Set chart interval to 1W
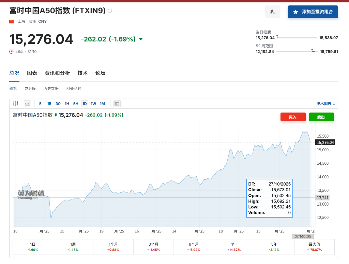 (x=93, y=104)
